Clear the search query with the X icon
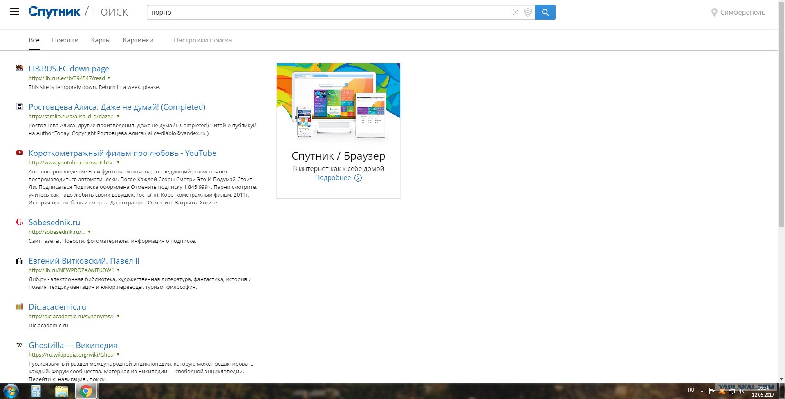This screenshot has width=785, height=399. (516, 12)
